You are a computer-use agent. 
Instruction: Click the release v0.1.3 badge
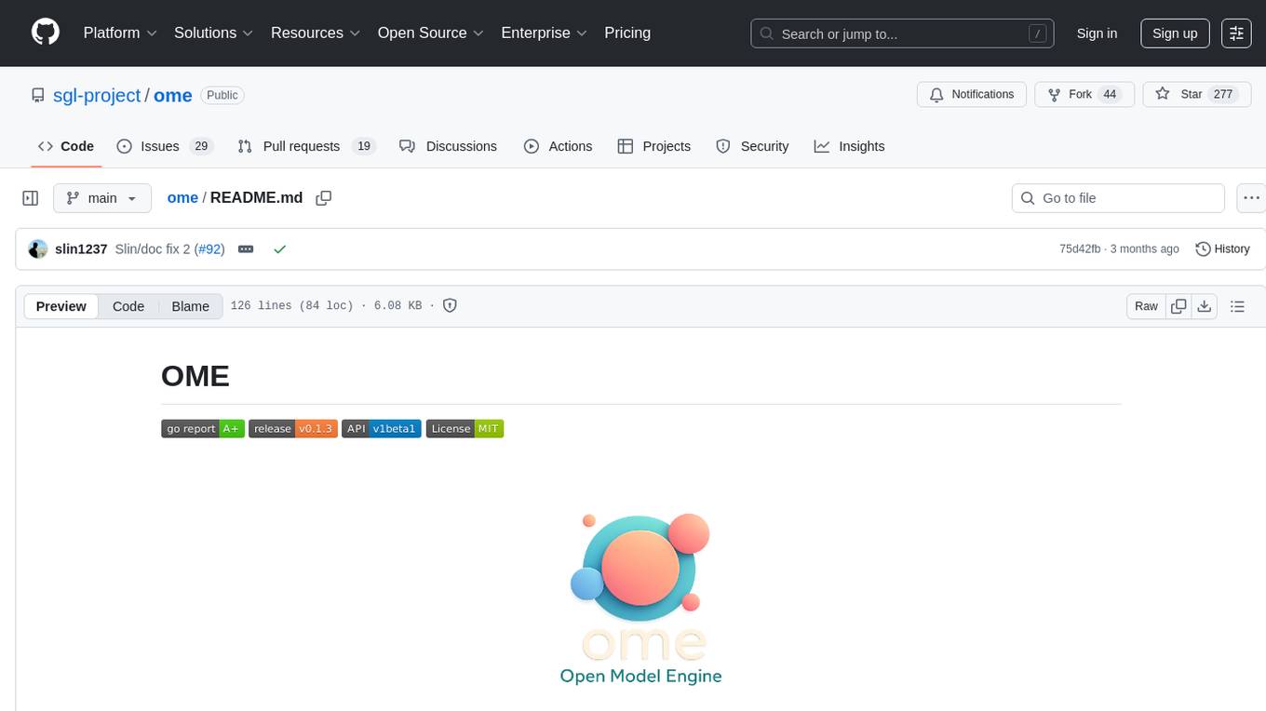[x=292, y=429]
